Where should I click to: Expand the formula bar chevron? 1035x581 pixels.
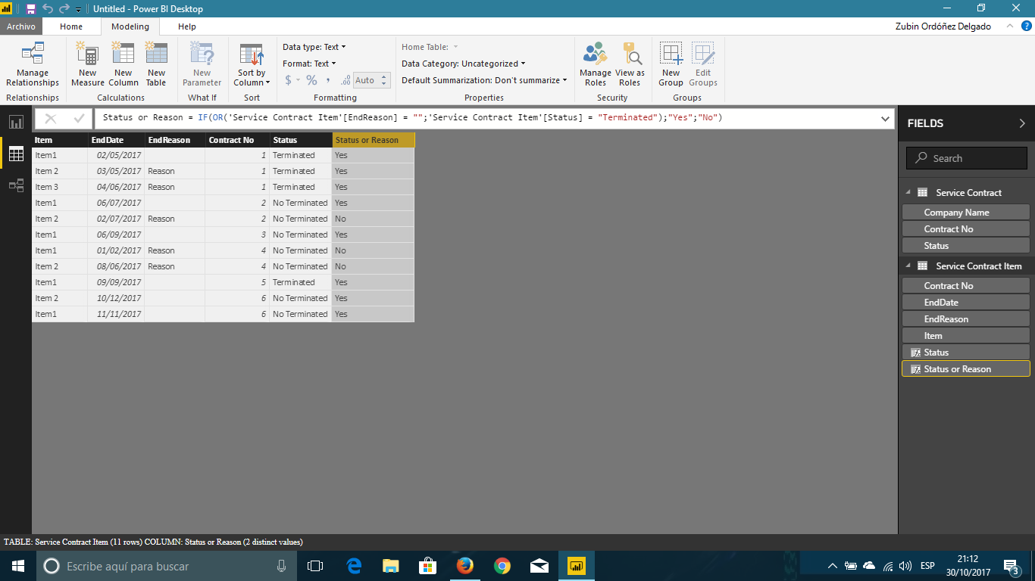(885, 119)
